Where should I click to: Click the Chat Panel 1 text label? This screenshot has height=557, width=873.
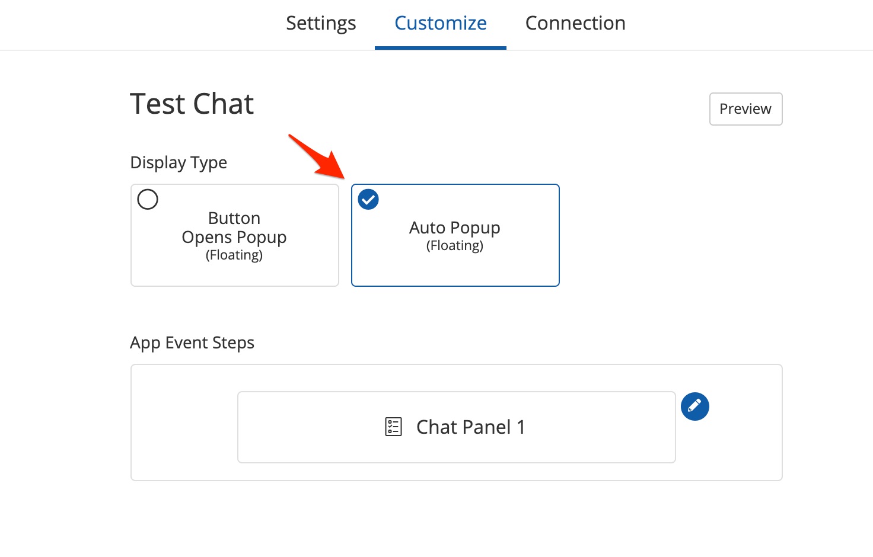[x=470, y=427]
